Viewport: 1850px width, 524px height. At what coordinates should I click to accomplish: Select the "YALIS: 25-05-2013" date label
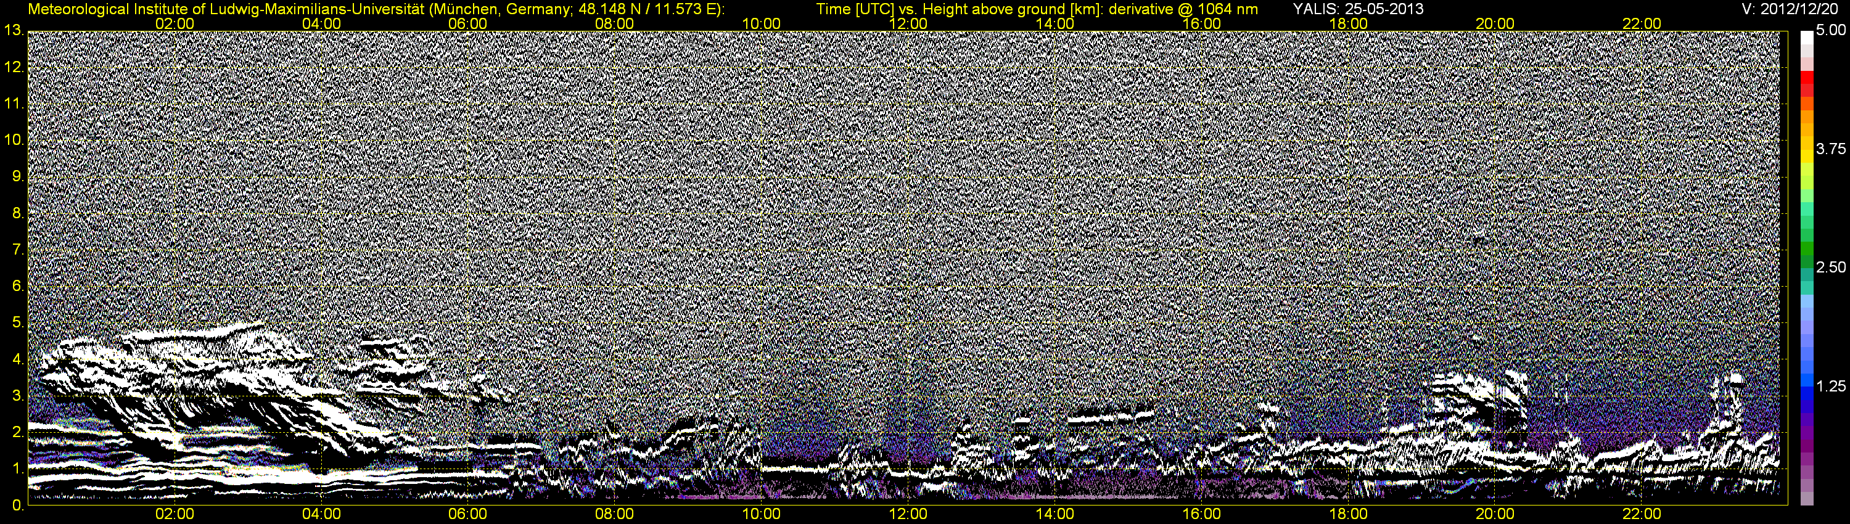1357,9
